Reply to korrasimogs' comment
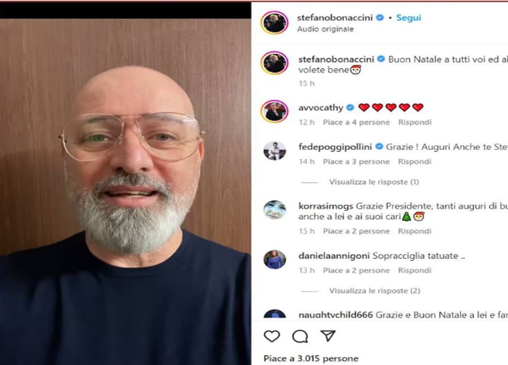Screen dimensions: 508x365 pos(415,231)
